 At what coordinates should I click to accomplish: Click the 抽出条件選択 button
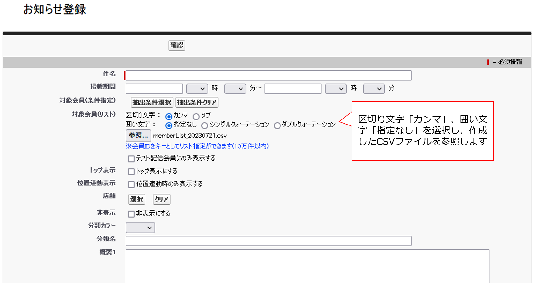pos(152,102)
